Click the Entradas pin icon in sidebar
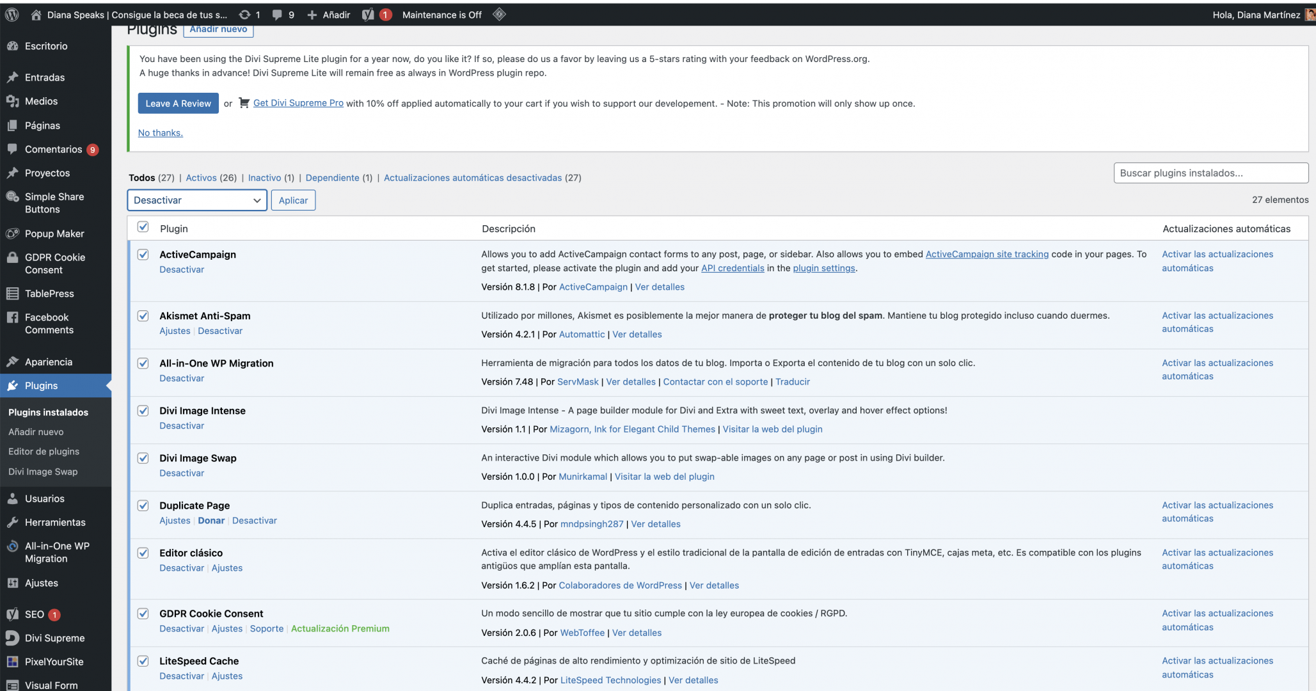 click(x=12, y=77)
